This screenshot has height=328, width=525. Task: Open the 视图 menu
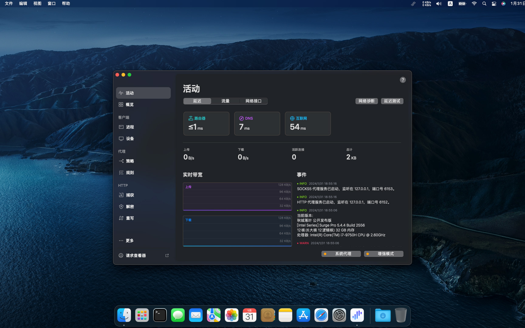click(37, 4)
